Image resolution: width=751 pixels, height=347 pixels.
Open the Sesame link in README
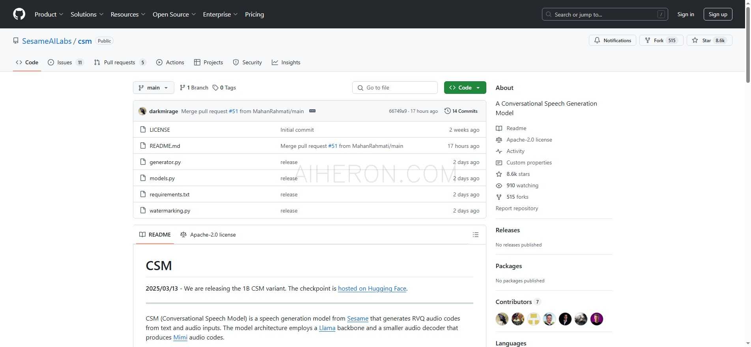coord(358,319)
